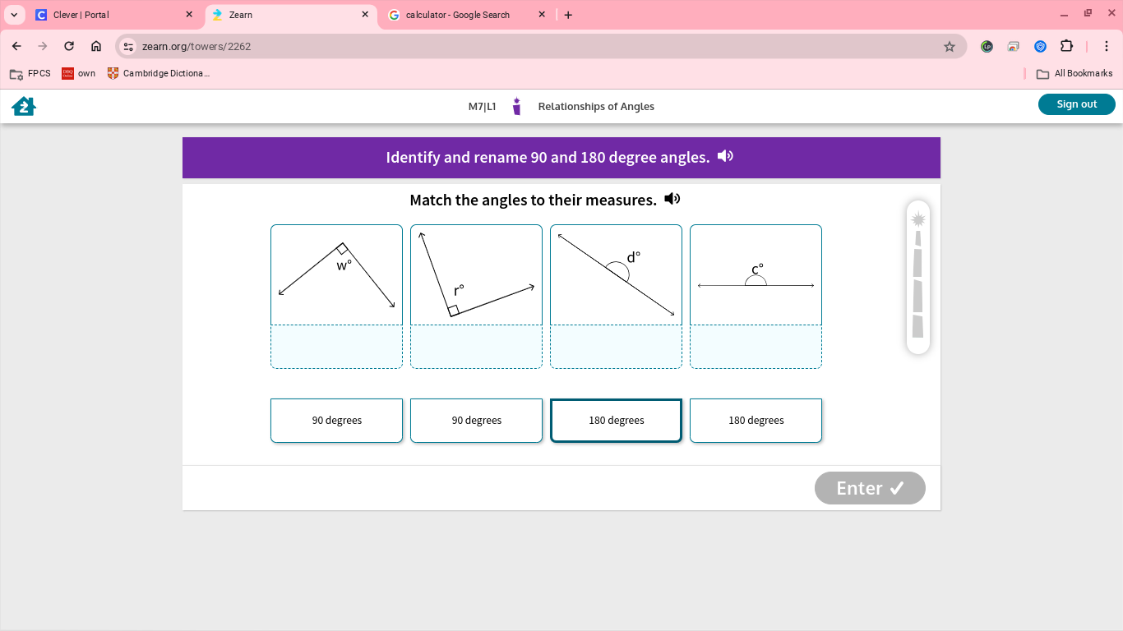The image size is (1123, 631).
Task: Close the calculator Google Search tab
Action: tap(542, 15)
